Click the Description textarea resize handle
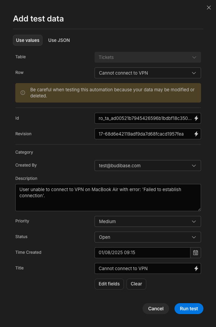216x327 pixels. point(199,209)
